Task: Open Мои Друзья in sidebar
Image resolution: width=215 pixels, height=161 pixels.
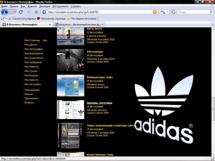Action: pyautogui.click(x=31, y=45)
